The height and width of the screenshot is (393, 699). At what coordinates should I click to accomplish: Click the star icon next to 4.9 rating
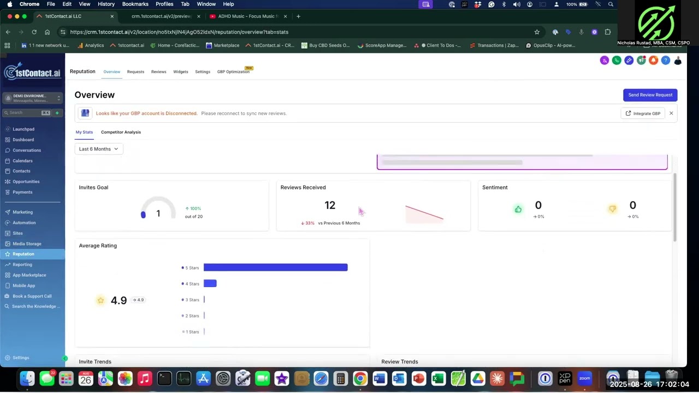(x=100, y=300)
